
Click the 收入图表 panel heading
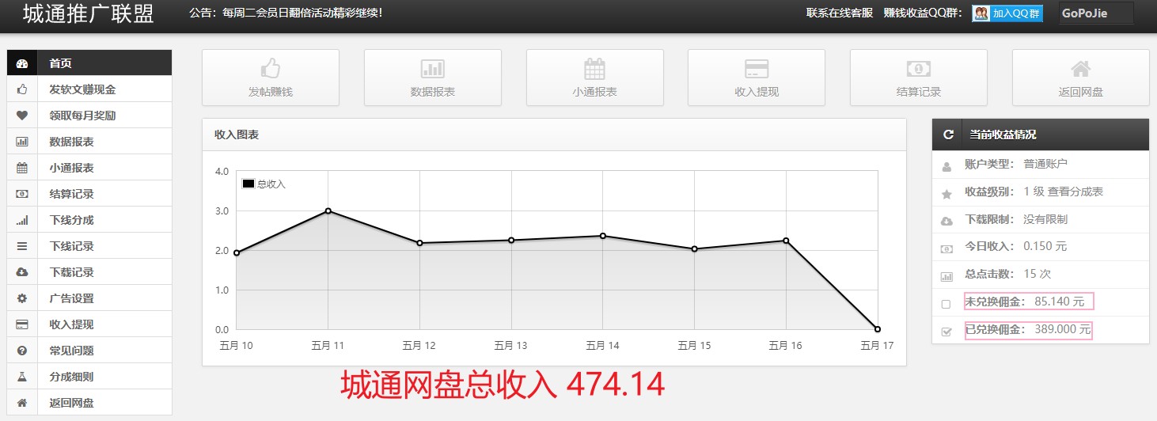(237, 135)
